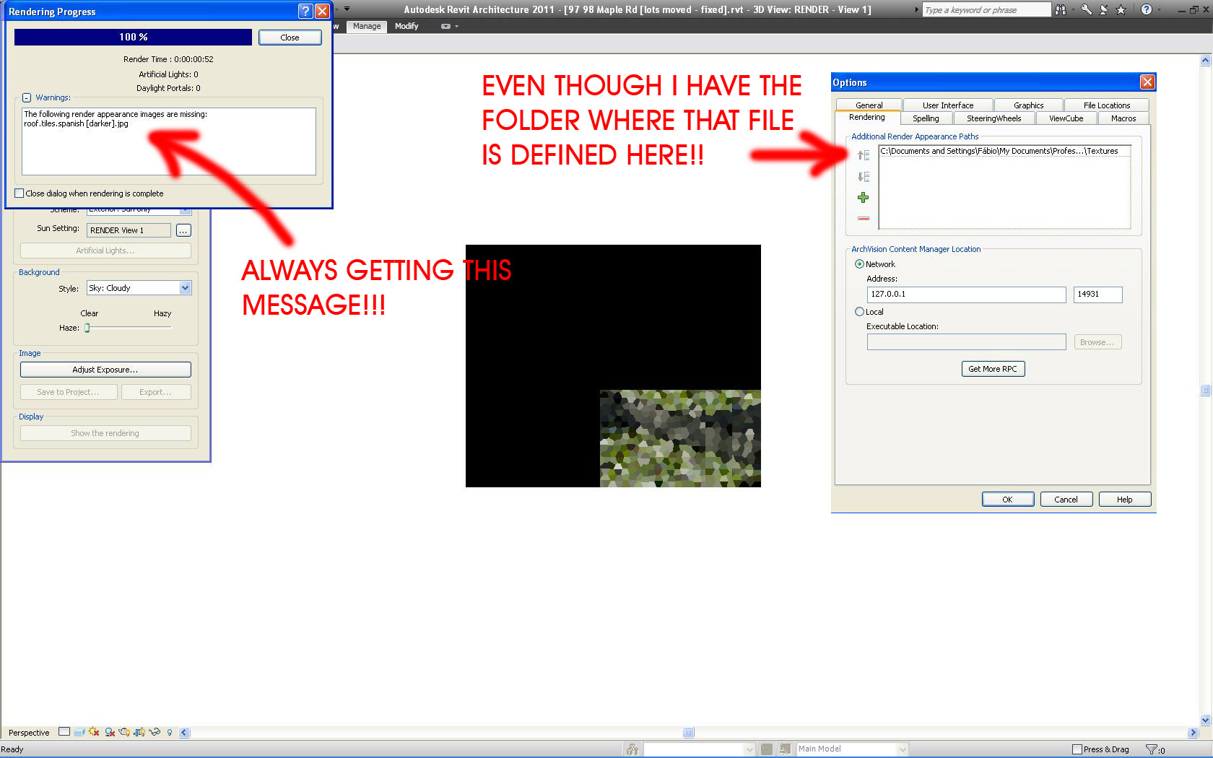
Task: Collapse the Warnings section
Action: point(27,97)
